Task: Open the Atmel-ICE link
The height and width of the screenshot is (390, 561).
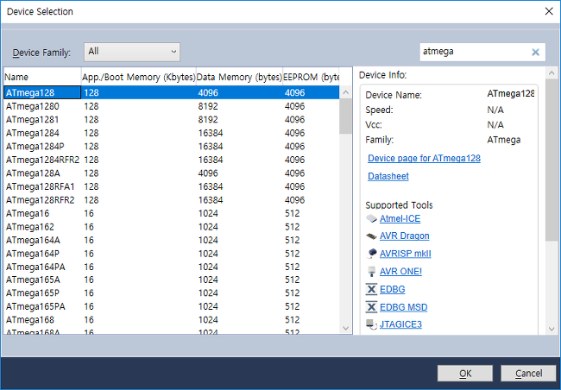Action: point(400,218)
